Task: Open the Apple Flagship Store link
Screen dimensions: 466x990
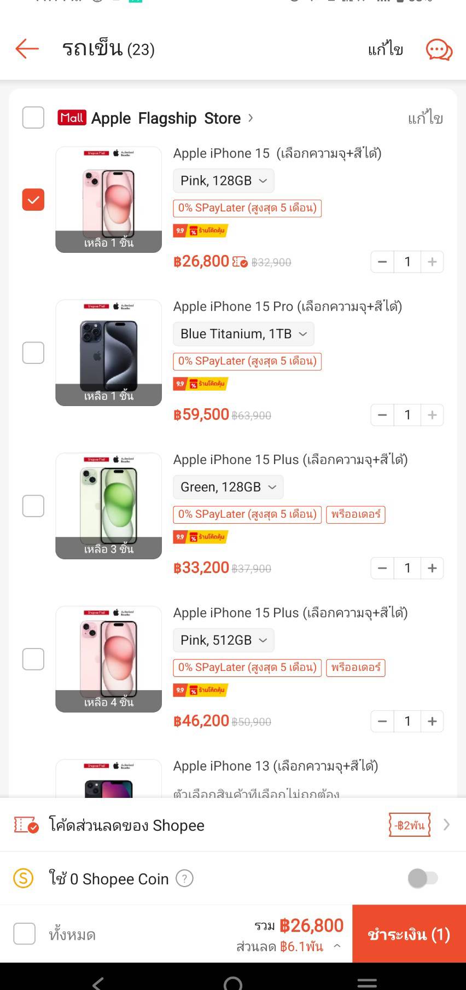Action: (x=166, y=118)
